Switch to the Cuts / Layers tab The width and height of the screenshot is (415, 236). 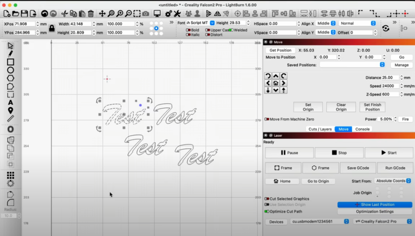click(x=320, y=129)
